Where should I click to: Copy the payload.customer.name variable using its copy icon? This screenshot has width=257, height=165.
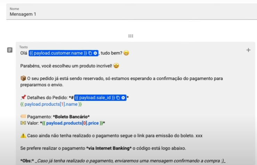point(90,53)
